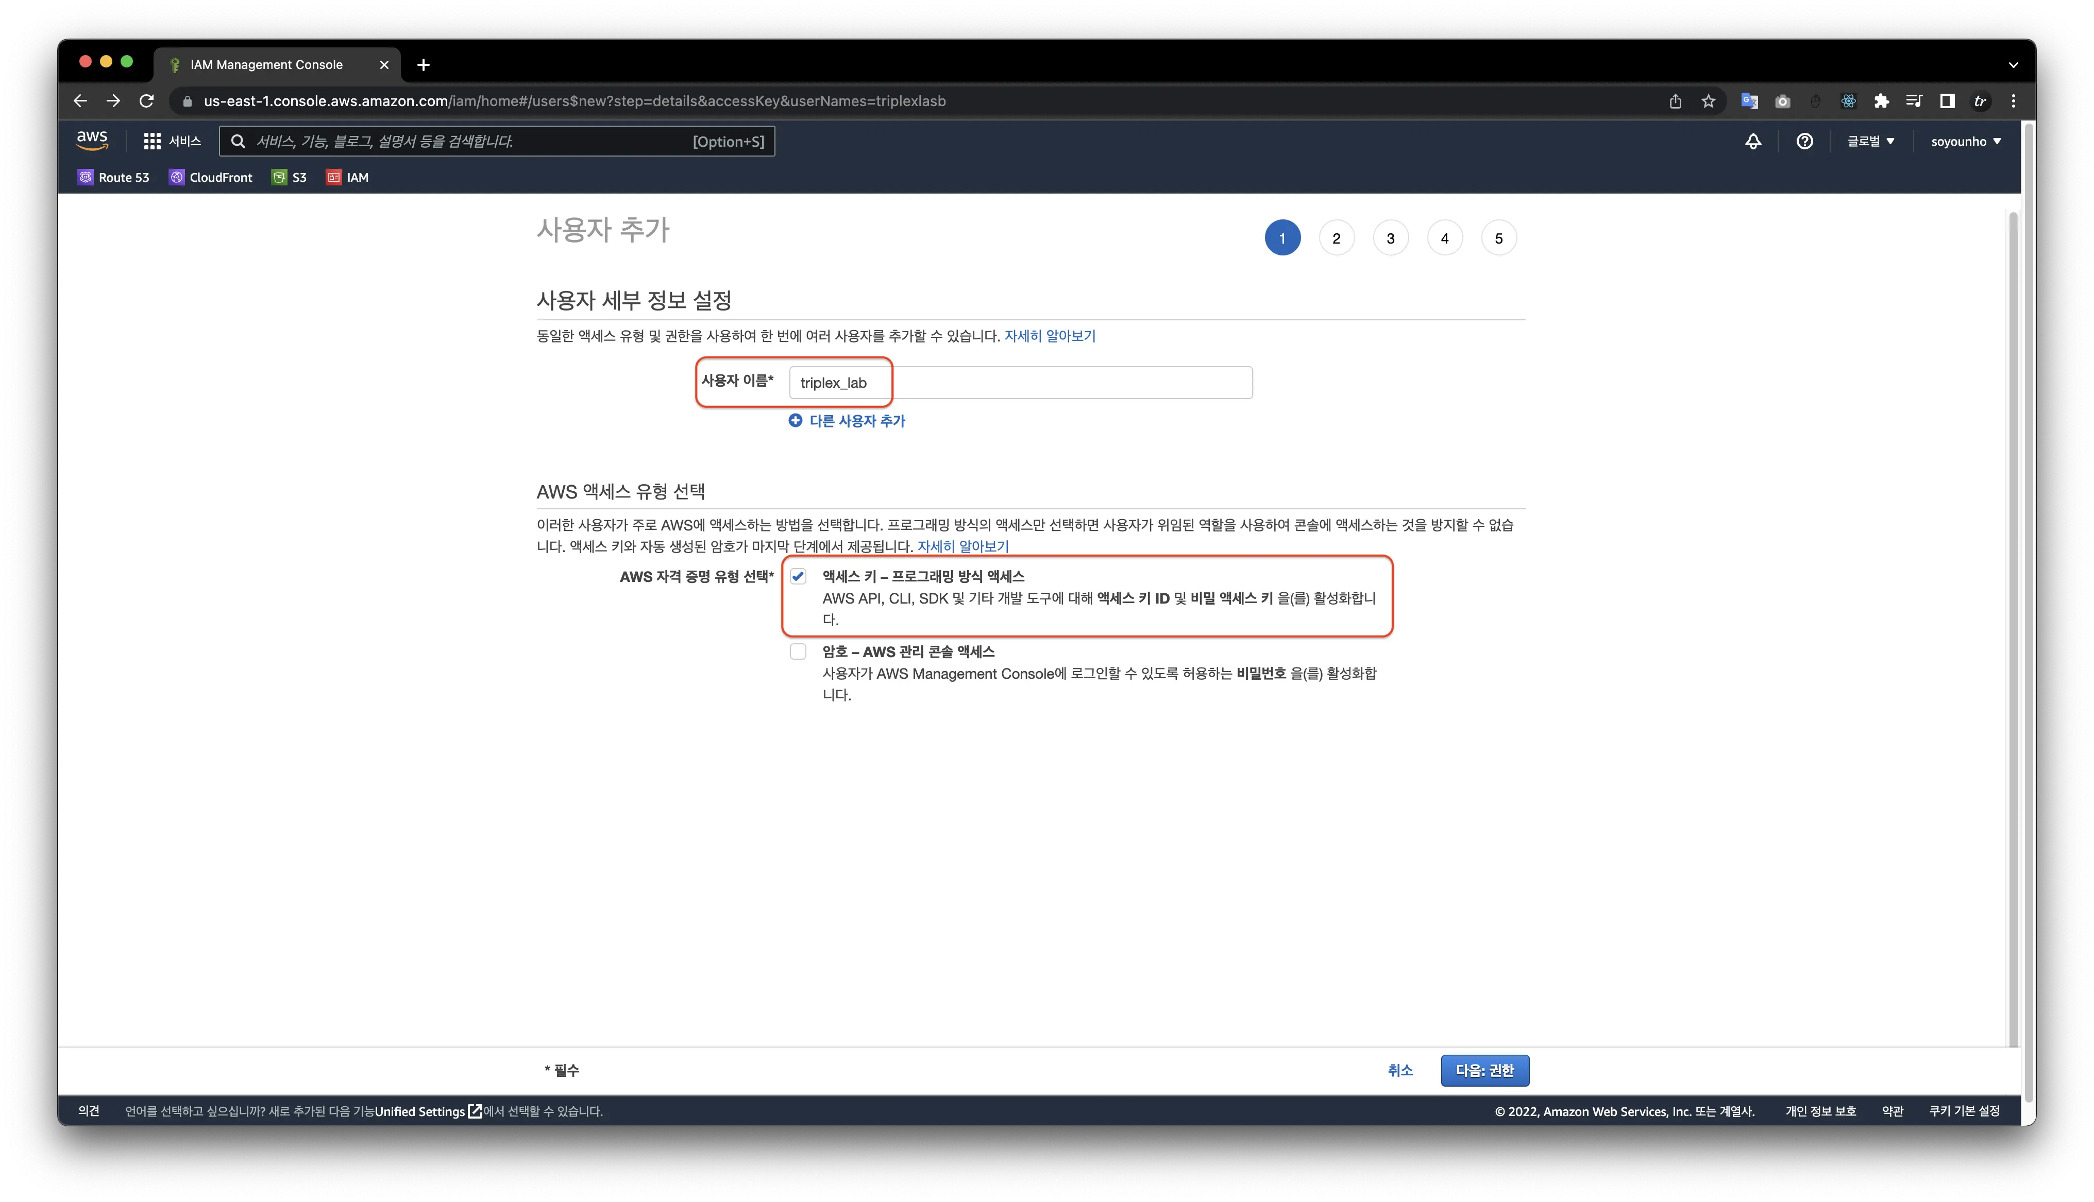The width and height of the screenshot is (2094, 1202).
Task: Expand the 글로벌 region dropdown
Action: pos(1870,141)
